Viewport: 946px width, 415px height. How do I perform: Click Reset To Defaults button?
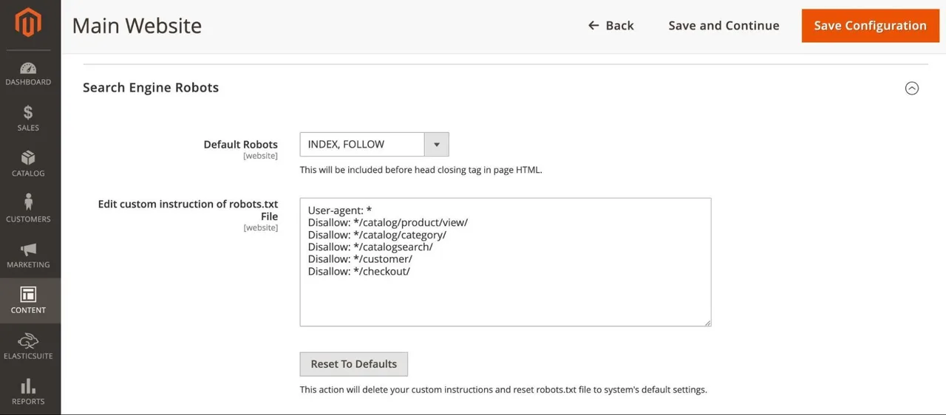pos(353,364)
